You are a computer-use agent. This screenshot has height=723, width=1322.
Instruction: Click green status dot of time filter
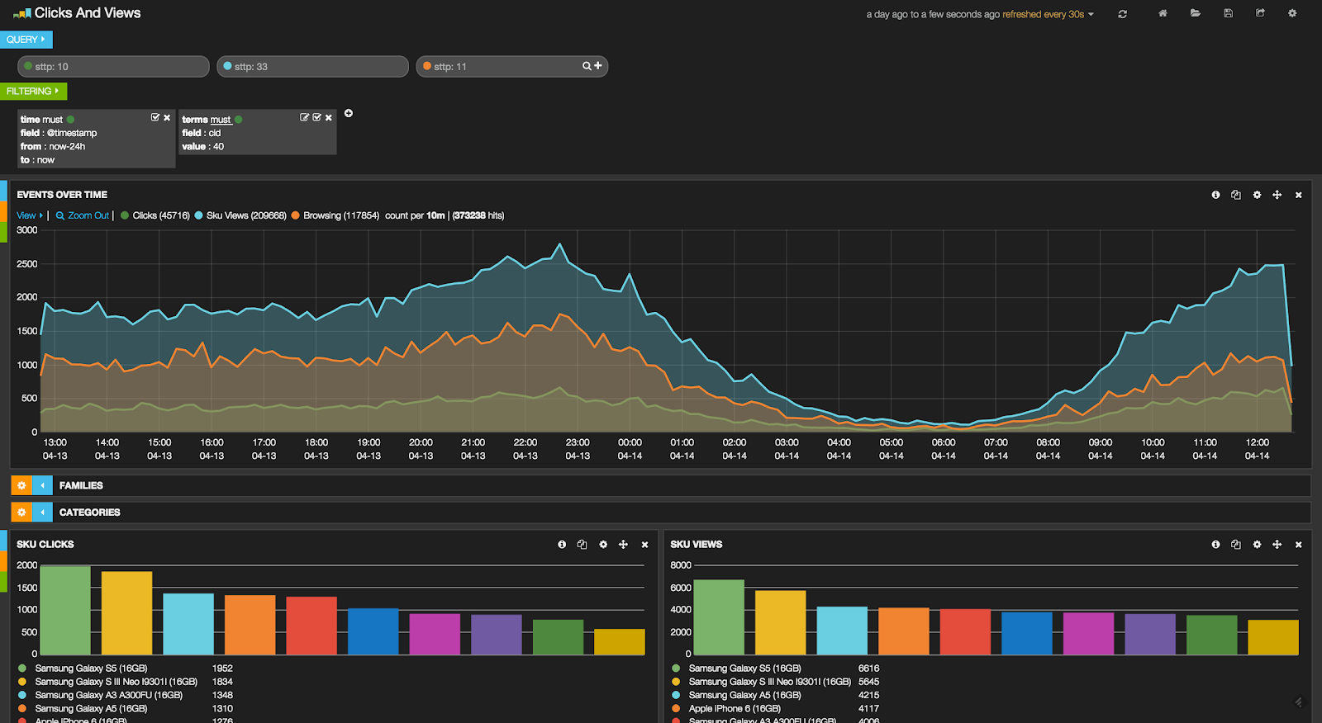click(x=70, y=120)
